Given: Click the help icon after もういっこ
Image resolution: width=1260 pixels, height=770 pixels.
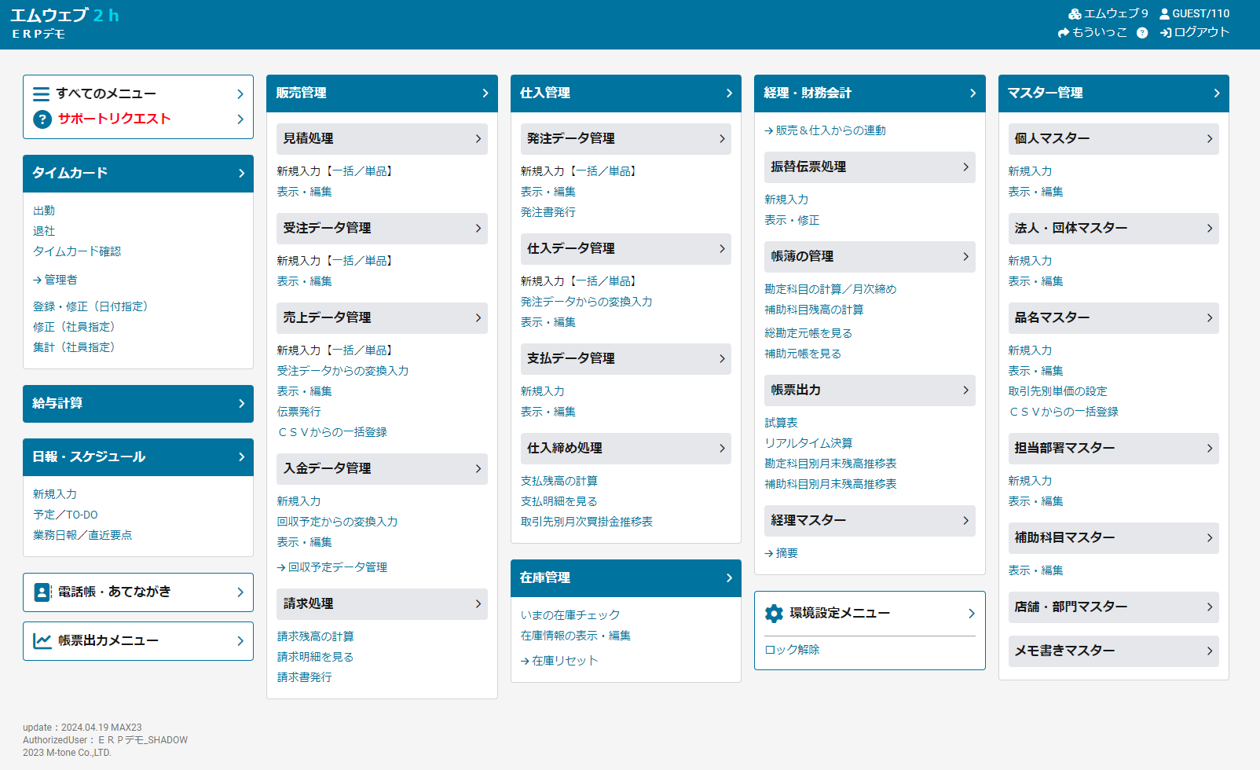Looking at the screenshot, I should click(1142, 33).
